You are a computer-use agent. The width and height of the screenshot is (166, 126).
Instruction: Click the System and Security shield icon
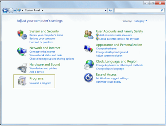point(22,35)
